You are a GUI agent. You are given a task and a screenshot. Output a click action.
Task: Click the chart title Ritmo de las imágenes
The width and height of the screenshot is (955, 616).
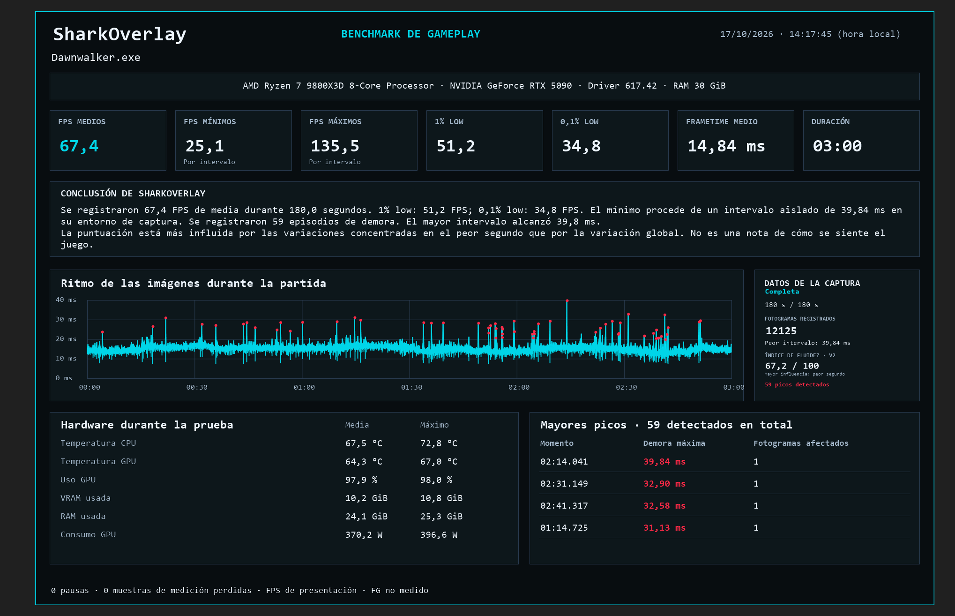coord(194,283)
